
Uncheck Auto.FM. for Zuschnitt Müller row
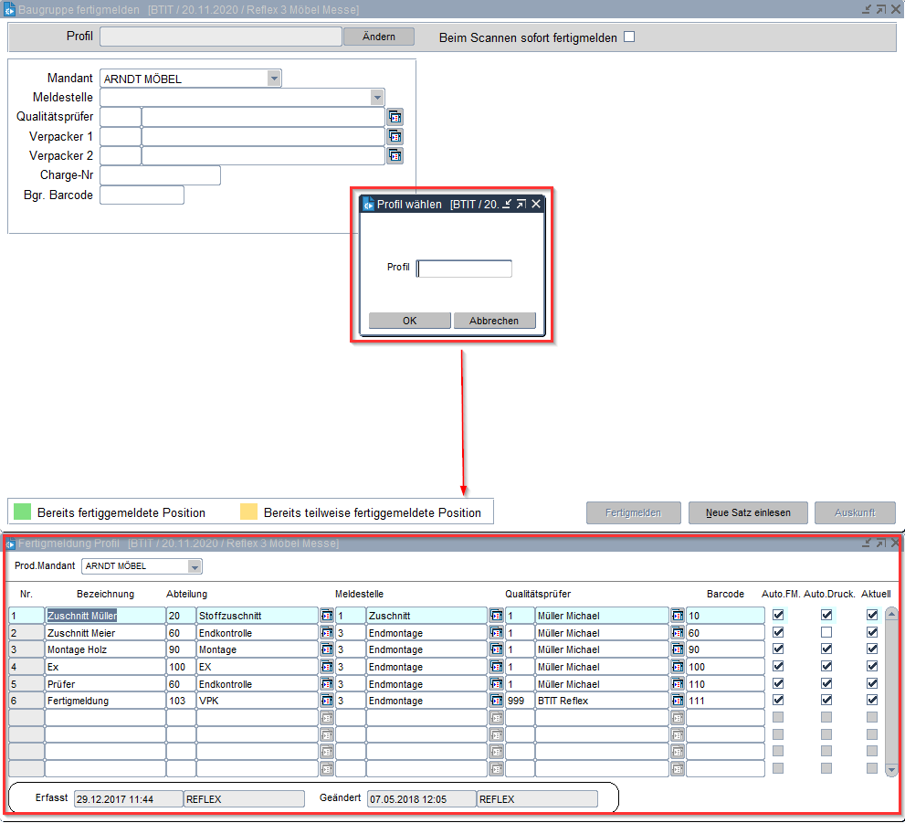click(x=778, y=616)
